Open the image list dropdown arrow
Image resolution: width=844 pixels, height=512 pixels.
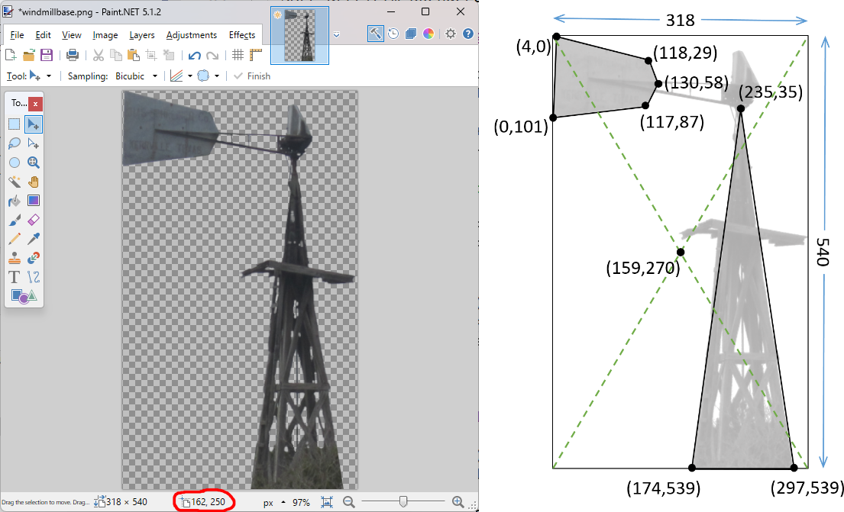pos(337,34)
